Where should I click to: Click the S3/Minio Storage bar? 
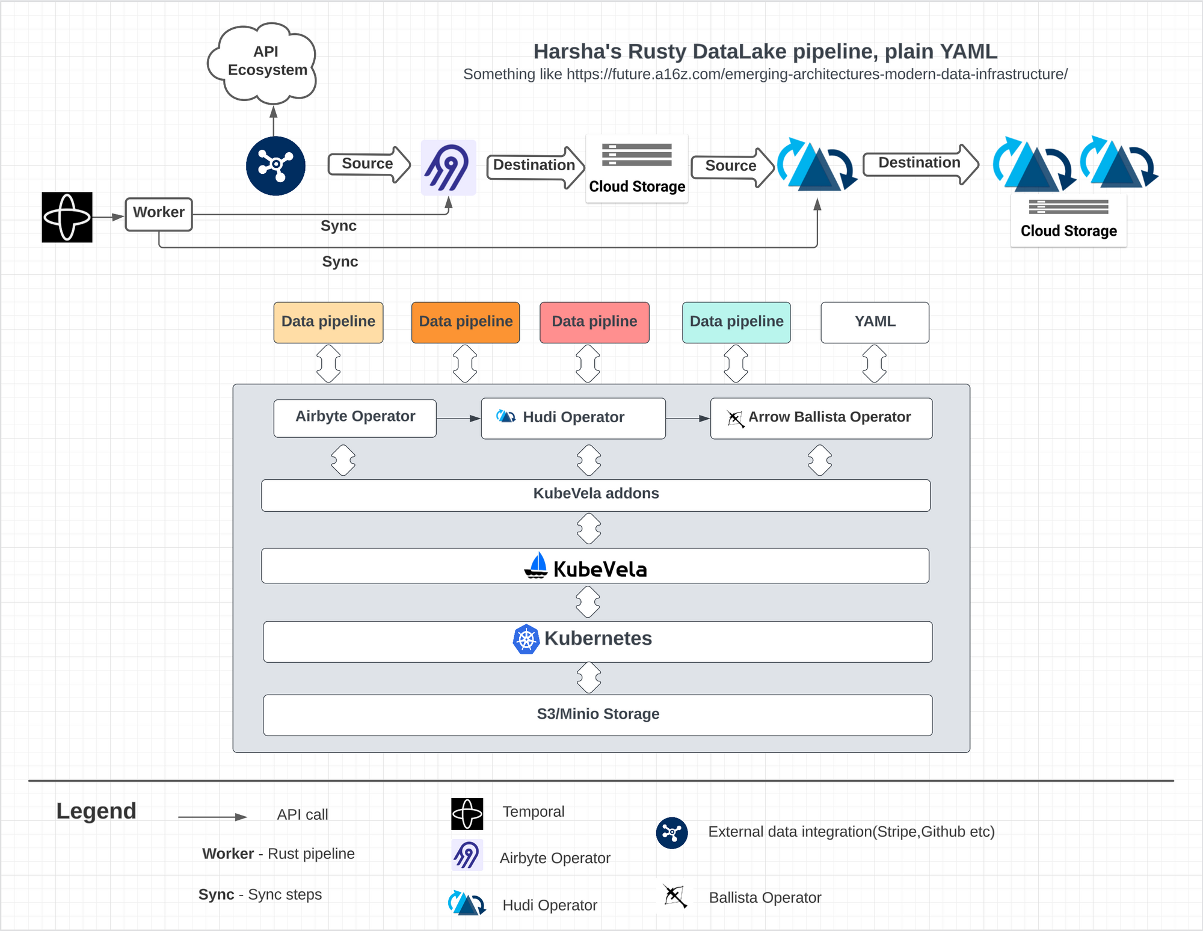(x=598, y=715)
